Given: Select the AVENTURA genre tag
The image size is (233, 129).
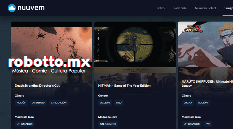Looking at the screenshot, I should (x=39, y=103).
